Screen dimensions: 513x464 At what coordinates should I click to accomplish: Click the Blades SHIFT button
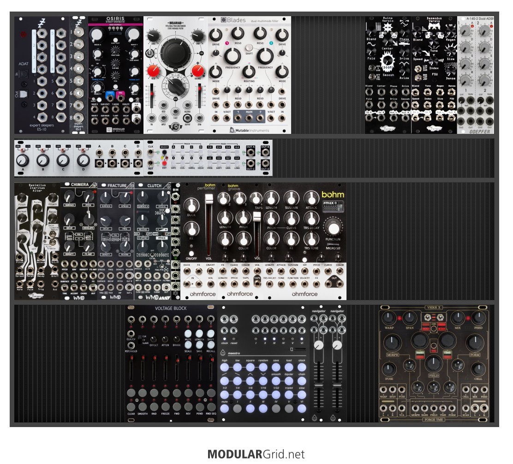(249, 48)
